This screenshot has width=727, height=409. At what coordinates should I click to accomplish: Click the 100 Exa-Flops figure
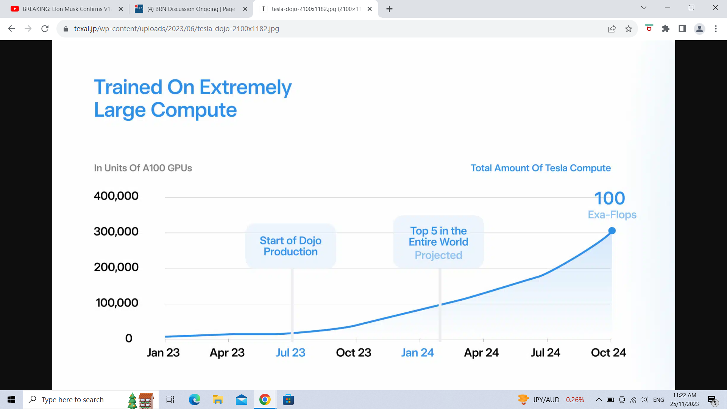(x=612, y=205)
